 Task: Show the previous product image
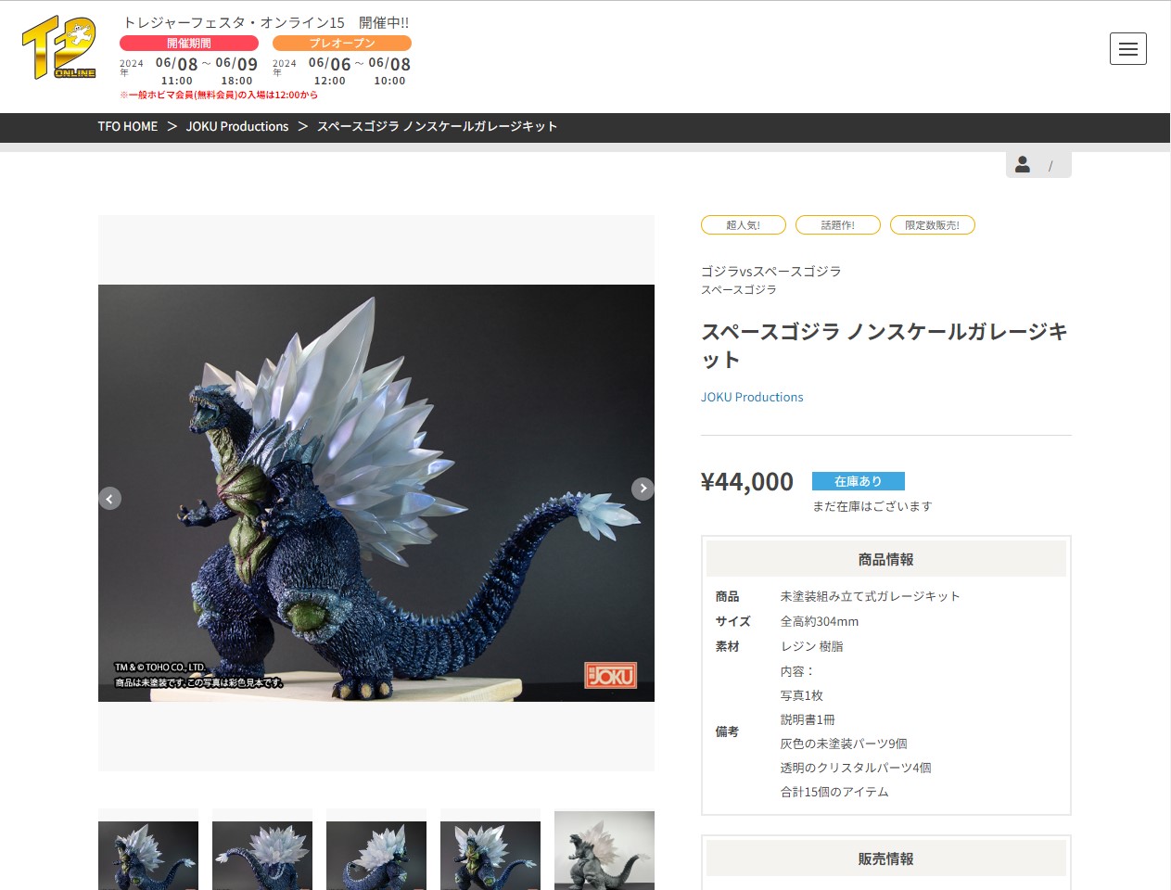[109, 499]
